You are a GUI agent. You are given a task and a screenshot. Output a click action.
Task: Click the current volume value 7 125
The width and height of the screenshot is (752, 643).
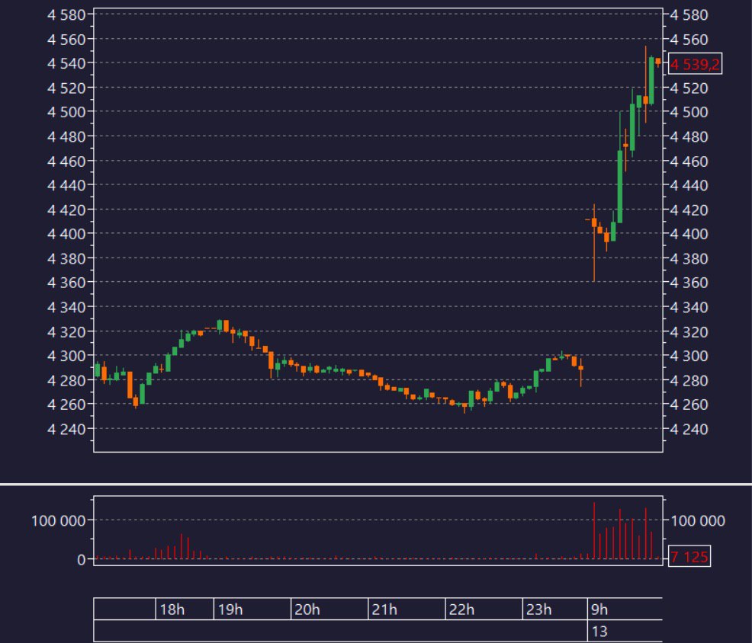point(689,556)
